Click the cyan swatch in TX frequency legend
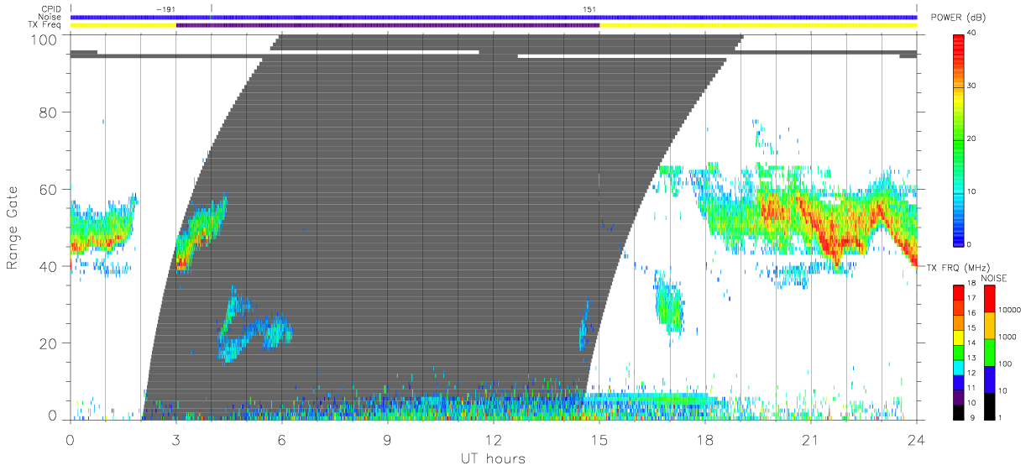The width and height of the screenshot is (1031, 476). click(x=960, y=366)
